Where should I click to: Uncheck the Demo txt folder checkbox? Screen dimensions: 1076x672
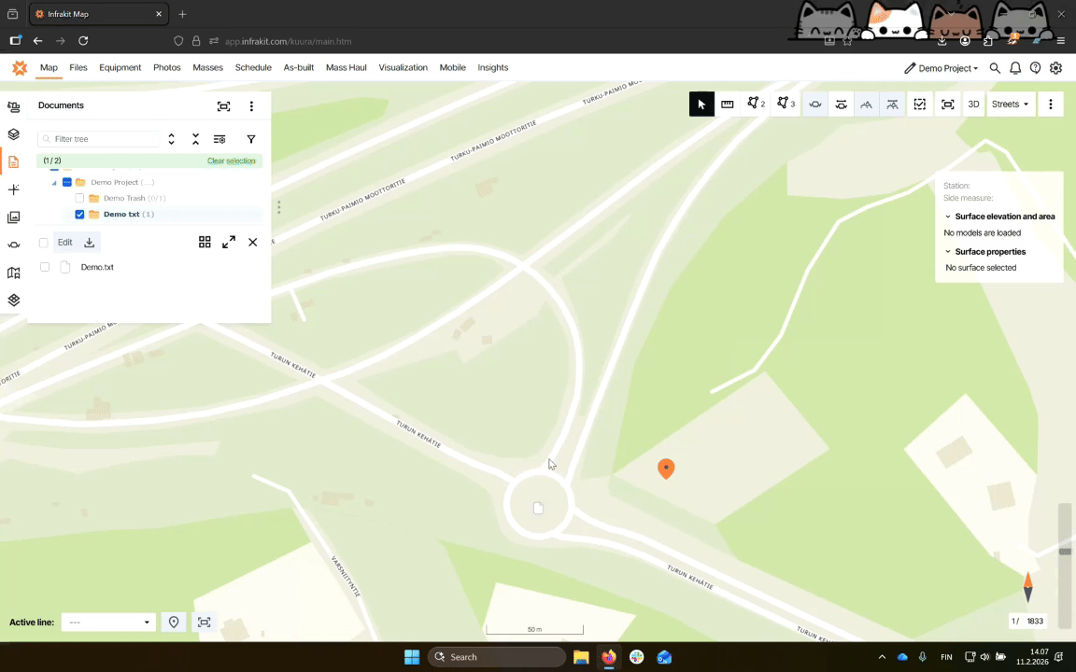click(x=79, y=215)
